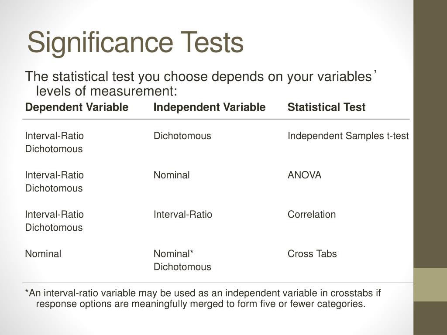Screen dimensions: 447x335
Task: Click the ANOVA table entry
Action: [304, 175]
